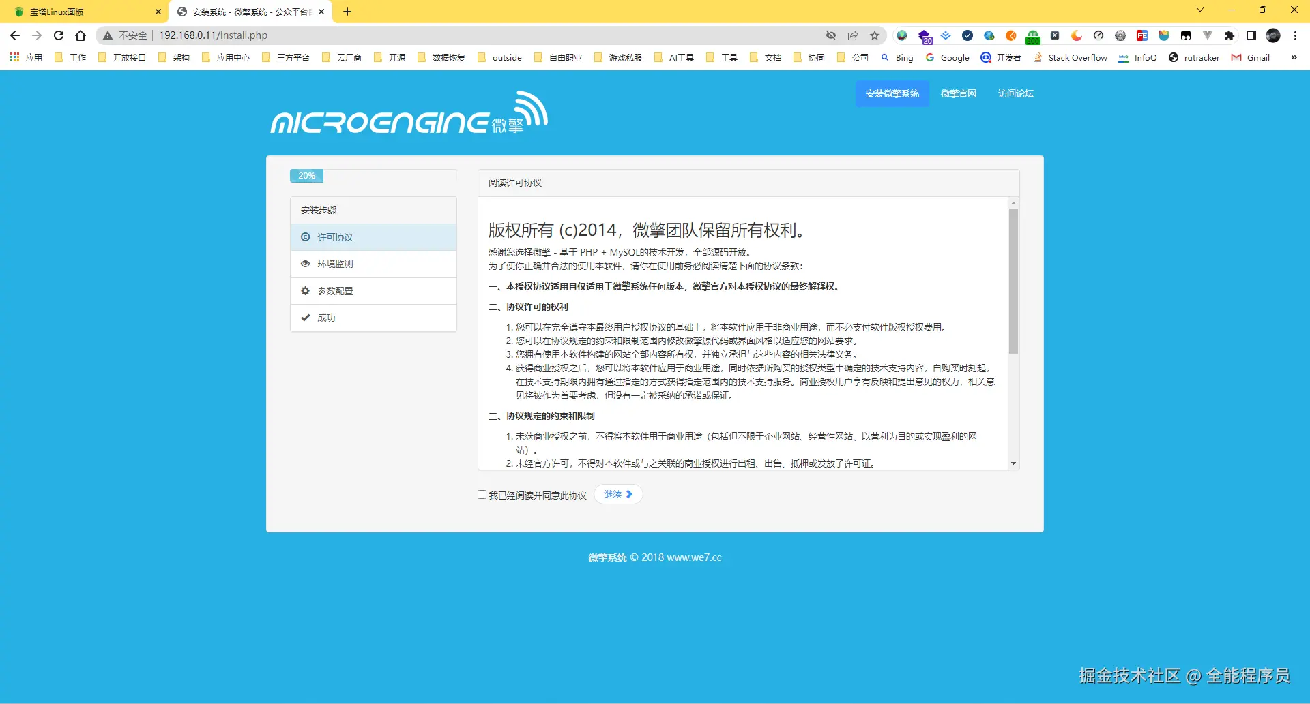1310x704 pixels.
Task: Click the gray V-shaped extension icon
Action: 1208,35
